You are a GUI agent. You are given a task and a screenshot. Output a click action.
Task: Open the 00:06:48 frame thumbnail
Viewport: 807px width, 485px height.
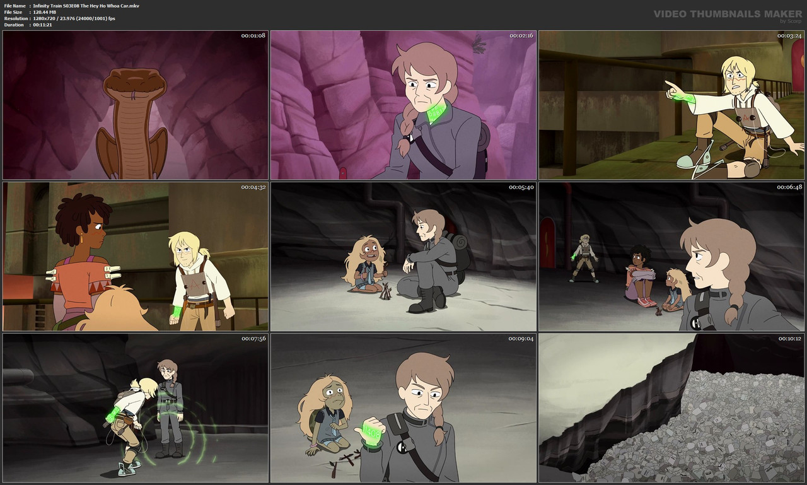pos(671,256)
